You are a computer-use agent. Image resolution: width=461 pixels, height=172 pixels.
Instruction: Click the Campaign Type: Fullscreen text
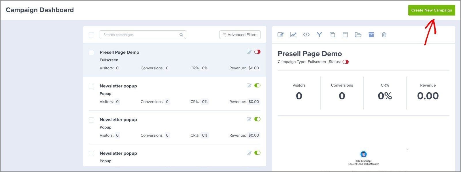coord(302,62)
